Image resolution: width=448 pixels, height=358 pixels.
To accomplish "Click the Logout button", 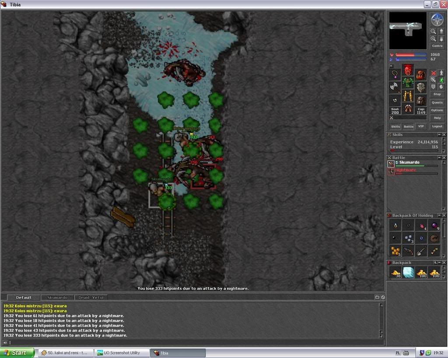I will pyautogui.click(x=437, y=126).
